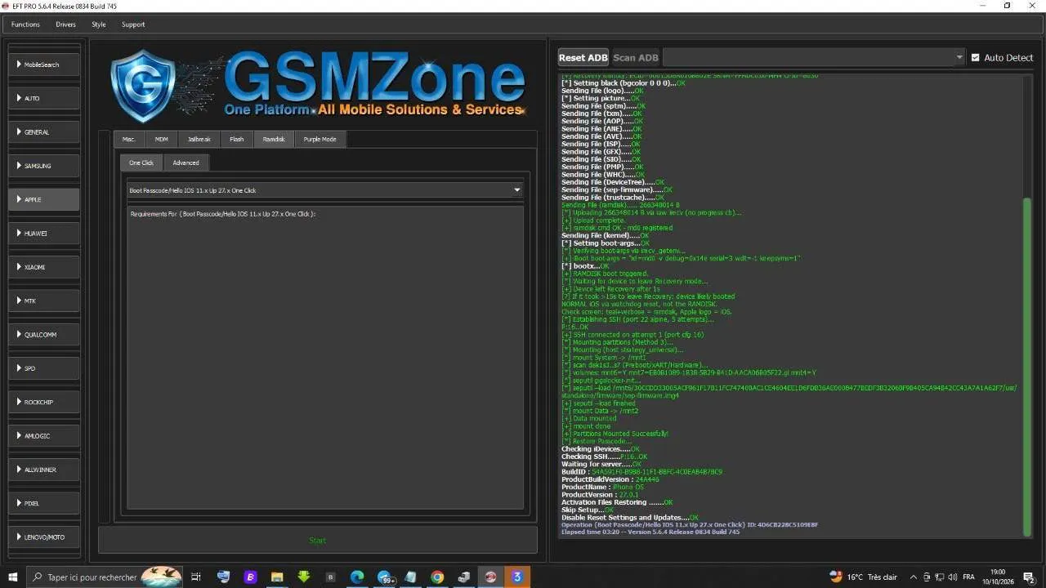Viewport: 1046px width, 588px height.
Task: Open the SAMSUNG sidebar section
Action: tap(44, 166)
